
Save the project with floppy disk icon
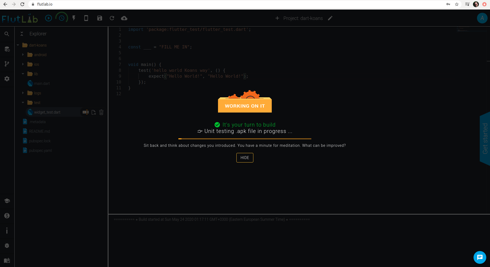(100, 18)
